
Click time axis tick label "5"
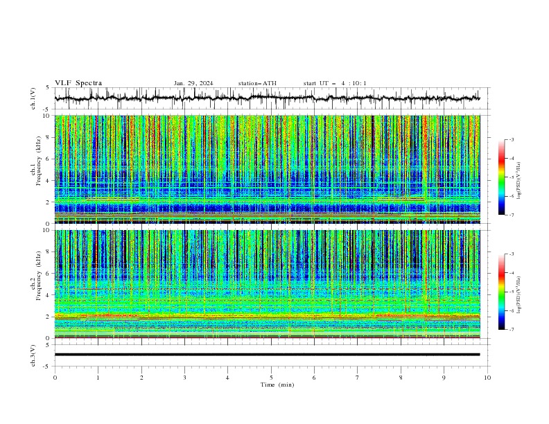point(271,378)
